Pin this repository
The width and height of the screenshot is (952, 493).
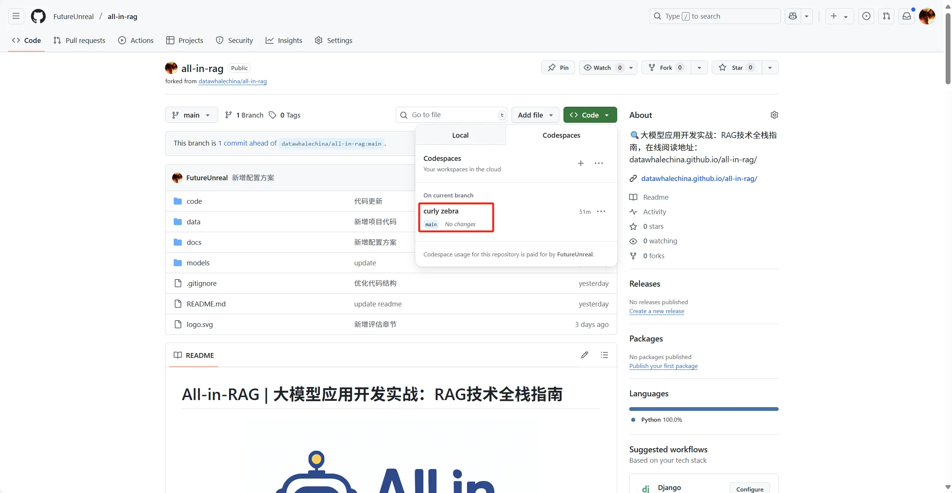(x=558, y=68)
